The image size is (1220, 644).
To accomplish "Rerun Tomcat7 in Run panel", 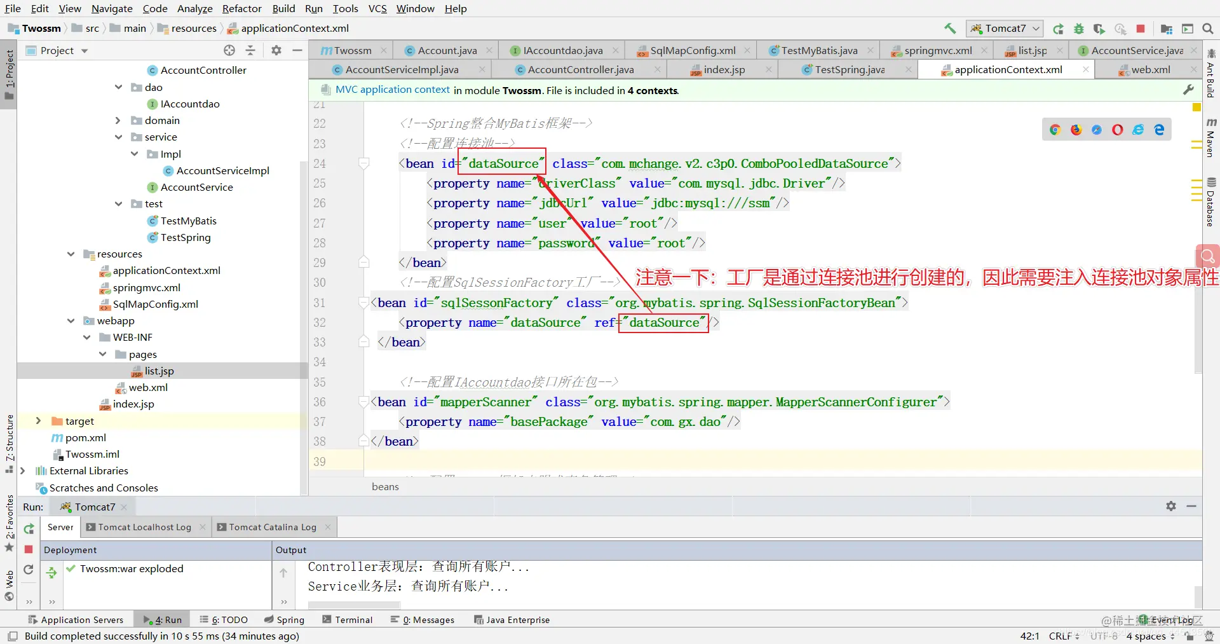I will pyautogui.click(x=29, y=529).
